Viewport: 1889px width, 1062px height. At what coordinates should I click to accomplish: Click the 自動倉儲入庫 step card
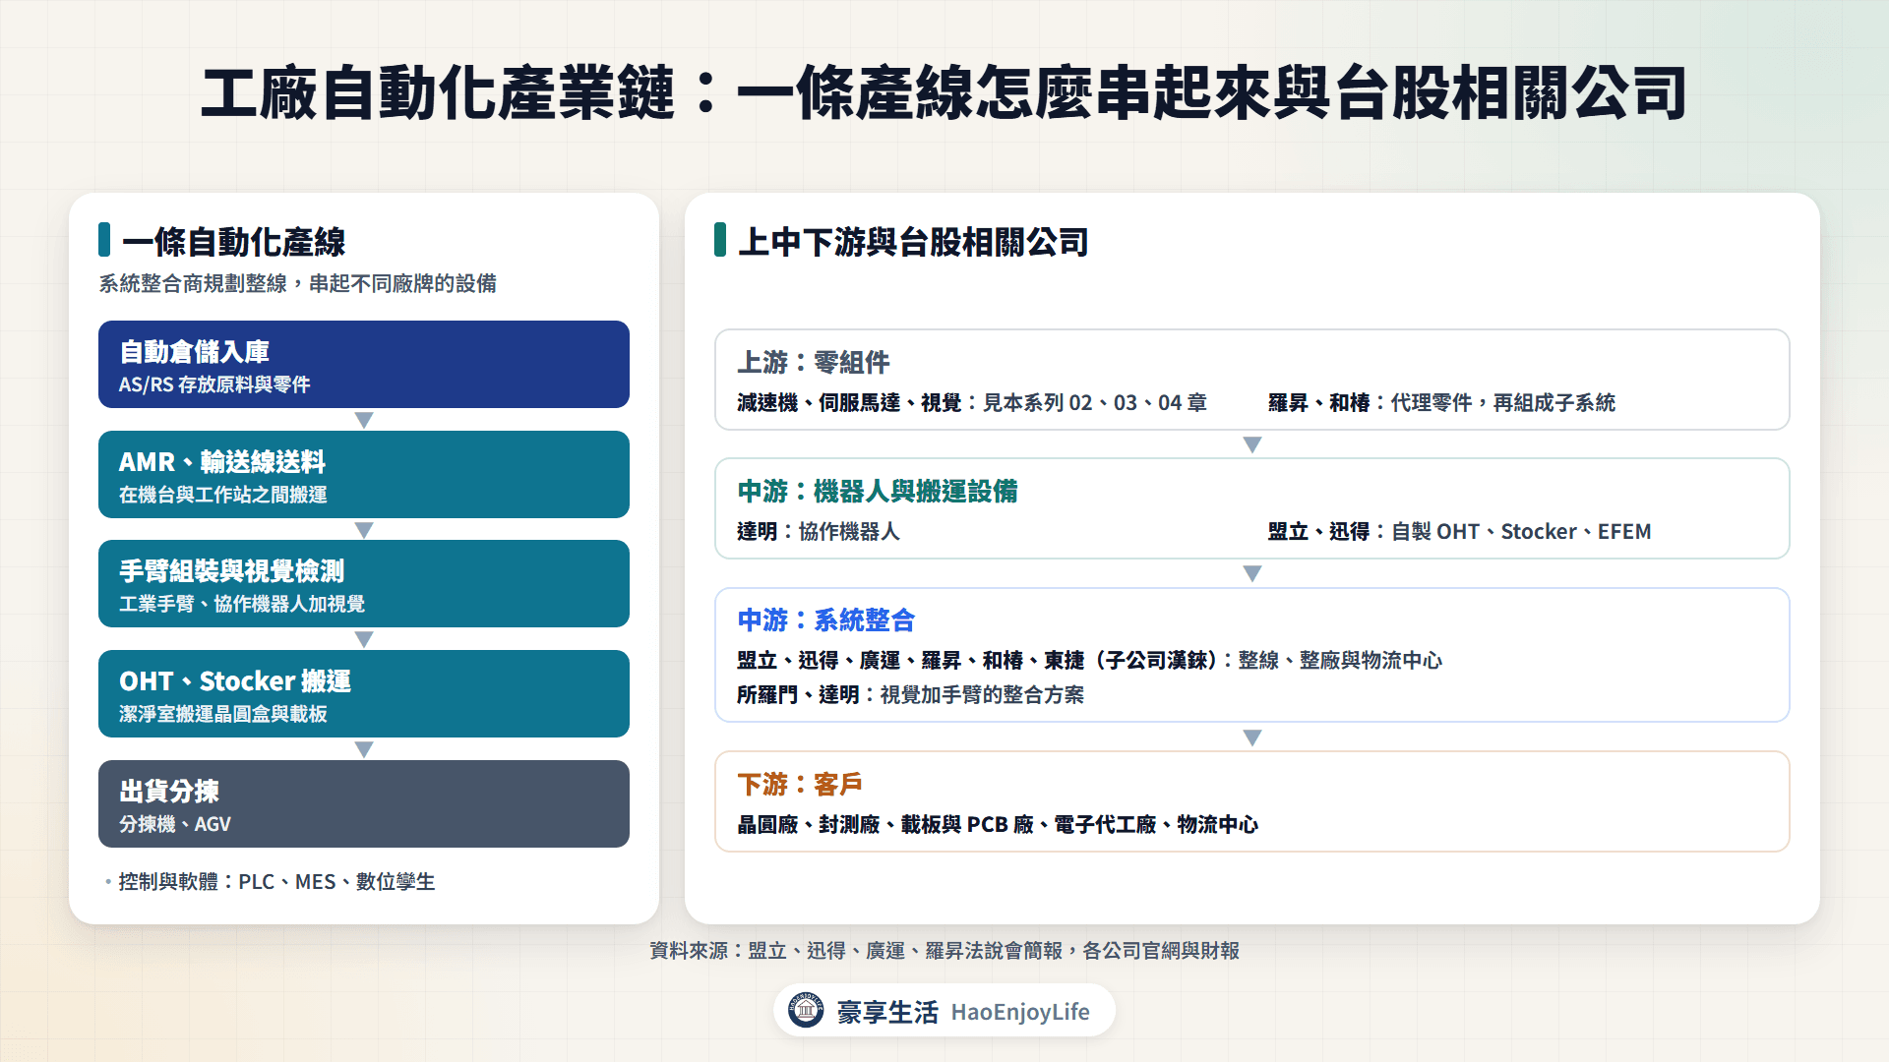(x=364, y=364)
